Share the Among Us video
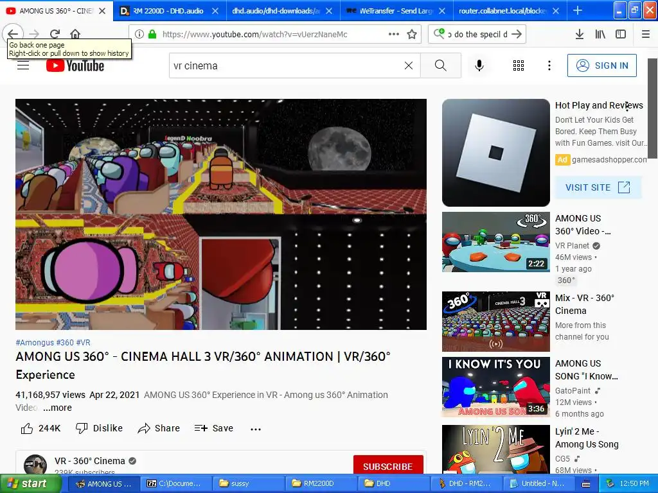Screen dimensions: 658x493 159,428
